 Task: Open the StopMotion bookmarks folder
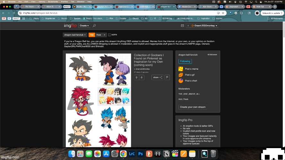(x=48, y=19)
